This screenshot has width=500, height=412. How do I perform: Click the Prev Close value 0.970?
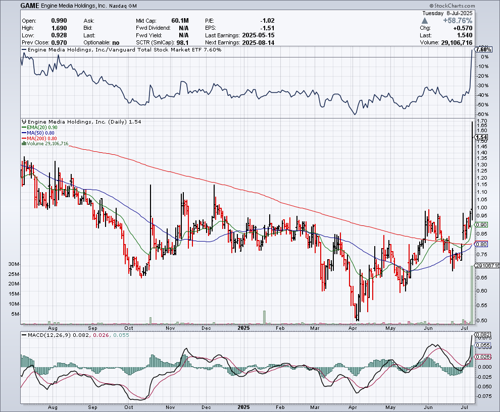(x=59, y=43)
